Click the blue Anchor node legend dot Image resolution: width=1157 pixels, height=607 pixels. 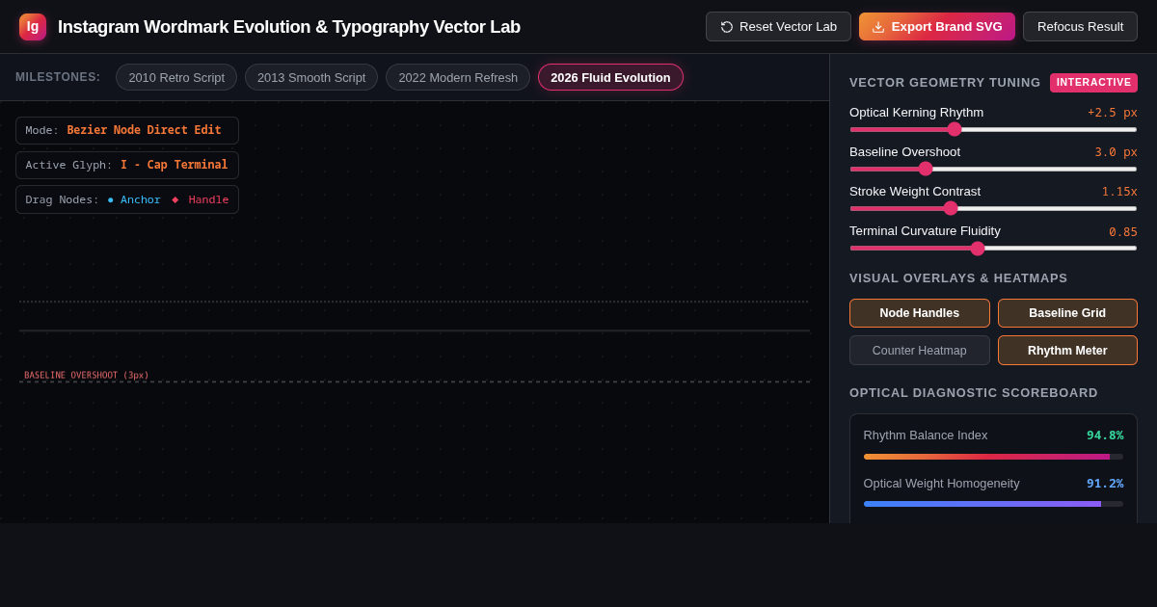(x=111, y=200)
